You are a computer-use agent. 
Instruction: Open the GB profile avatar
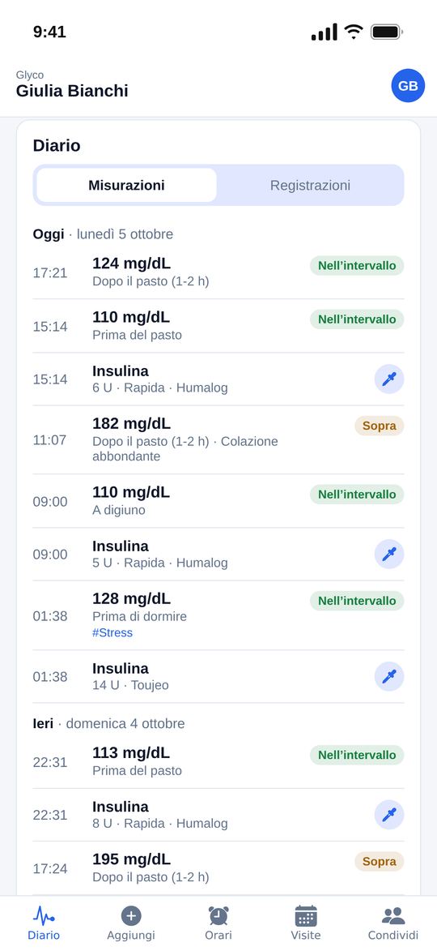408,85
